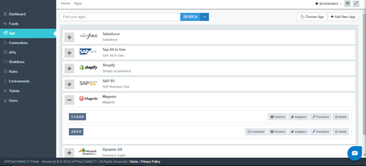Click the Find your apps search field
Image resolution: width=366 pixels, height=166 pixels.
[x=120, y=17]
